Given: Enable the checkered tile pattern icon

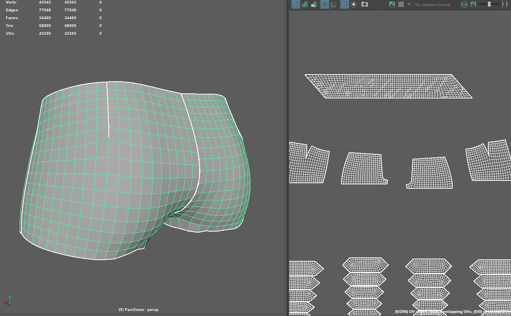Looking at the screenshot, I should point(401,4).
